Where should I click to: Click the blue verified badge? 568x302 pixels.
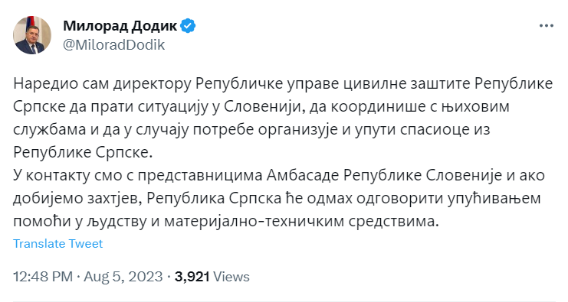(x=189, y=26)
